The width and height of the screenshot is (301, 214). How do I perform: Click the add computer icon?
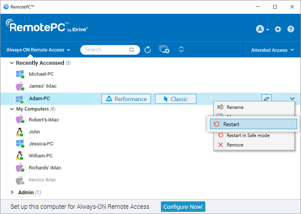click(x=164, y=50)
